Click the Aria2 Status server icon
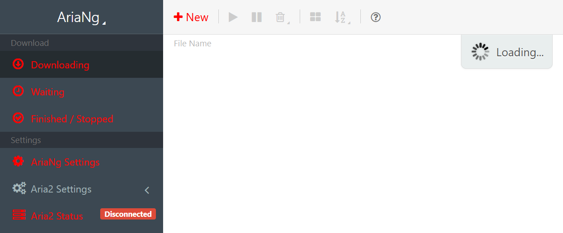 pos(19,215)
